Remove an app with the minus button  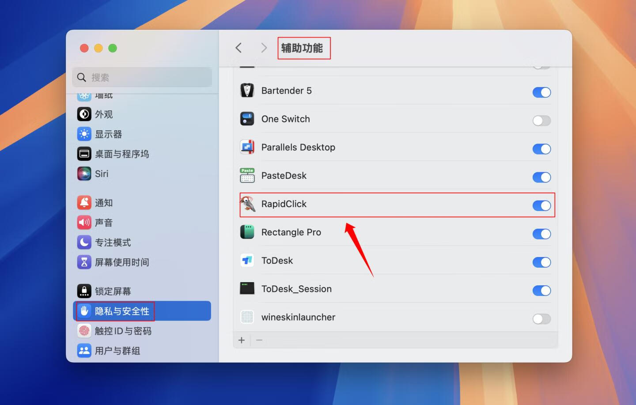259,340
